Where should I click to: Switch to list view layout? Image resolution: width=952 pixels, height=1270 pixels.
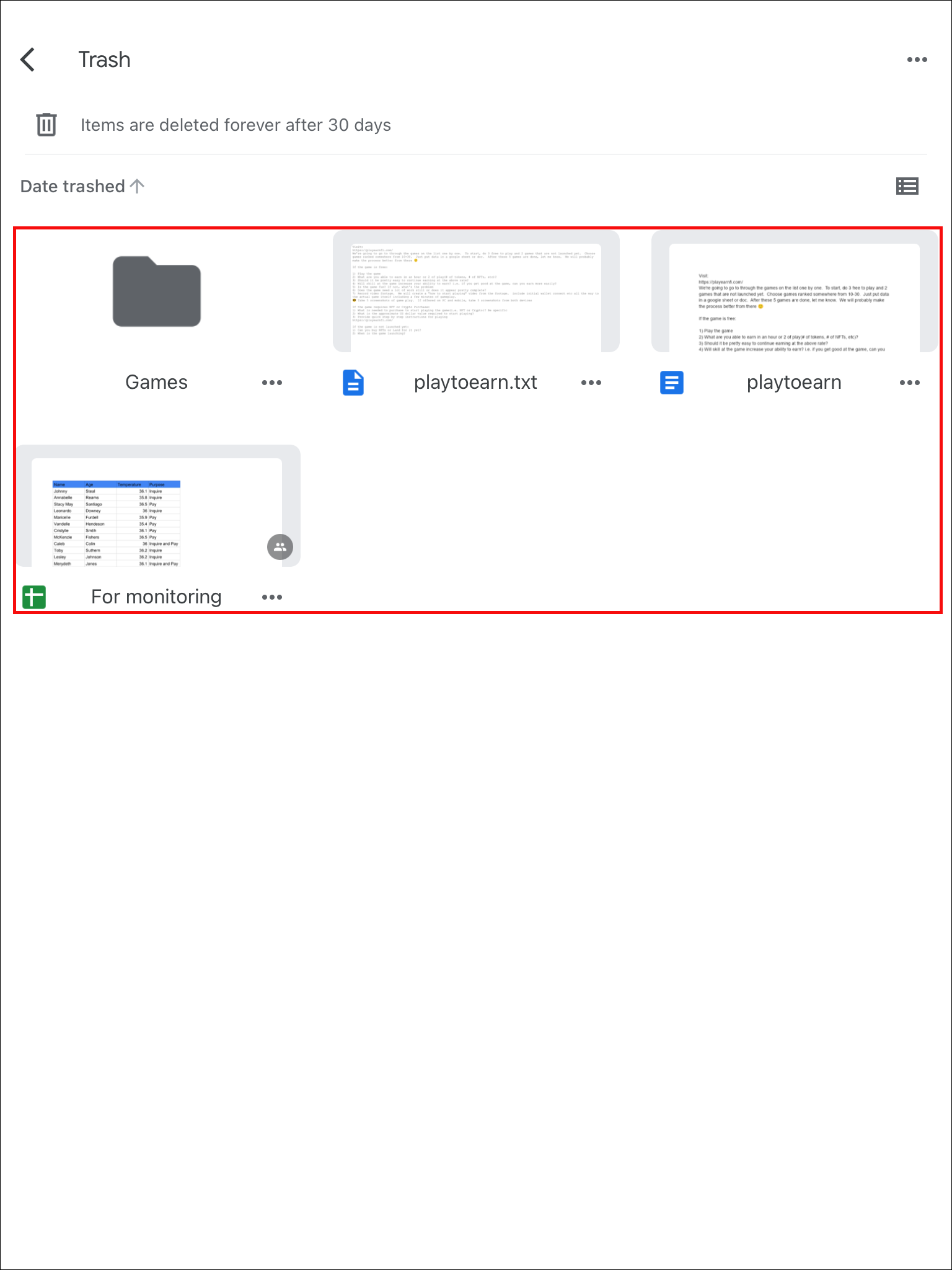907,186
